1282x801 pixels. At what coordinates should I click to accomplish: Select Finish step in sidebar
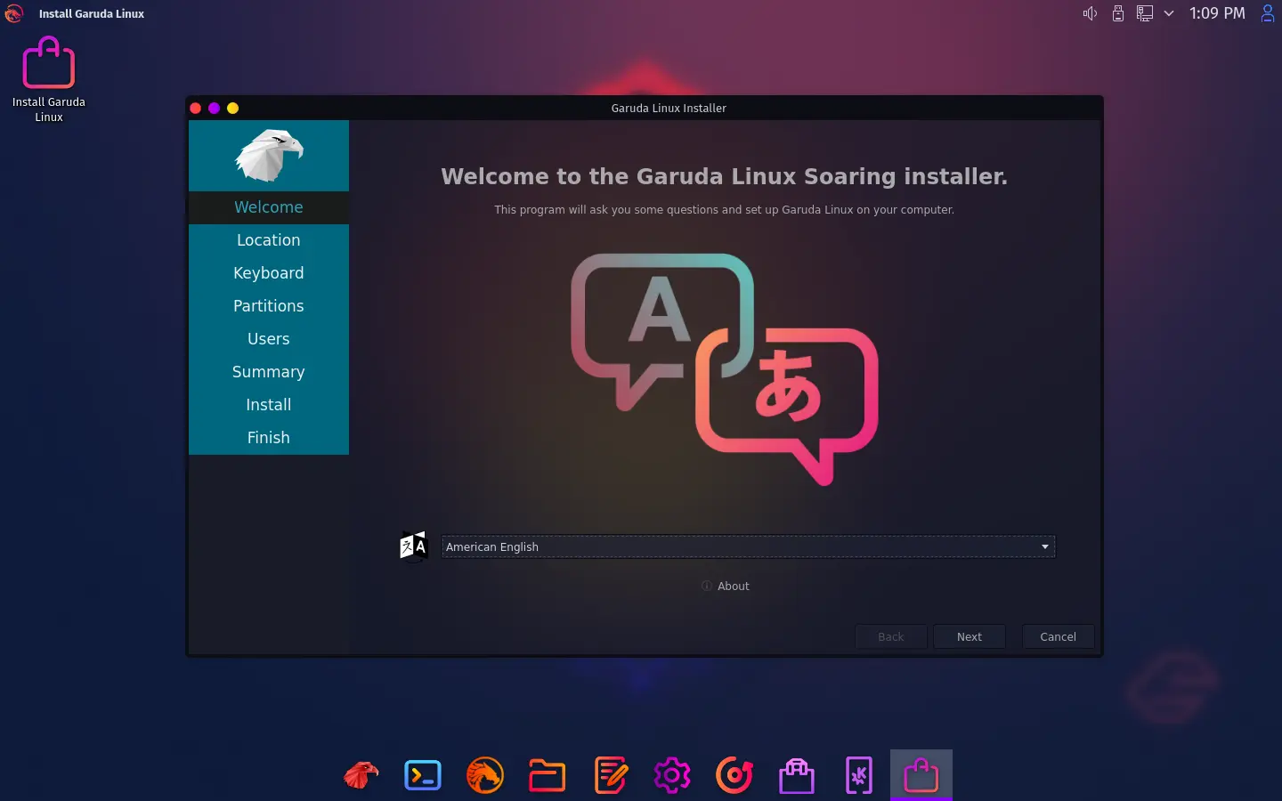click(x=269, y=438)
